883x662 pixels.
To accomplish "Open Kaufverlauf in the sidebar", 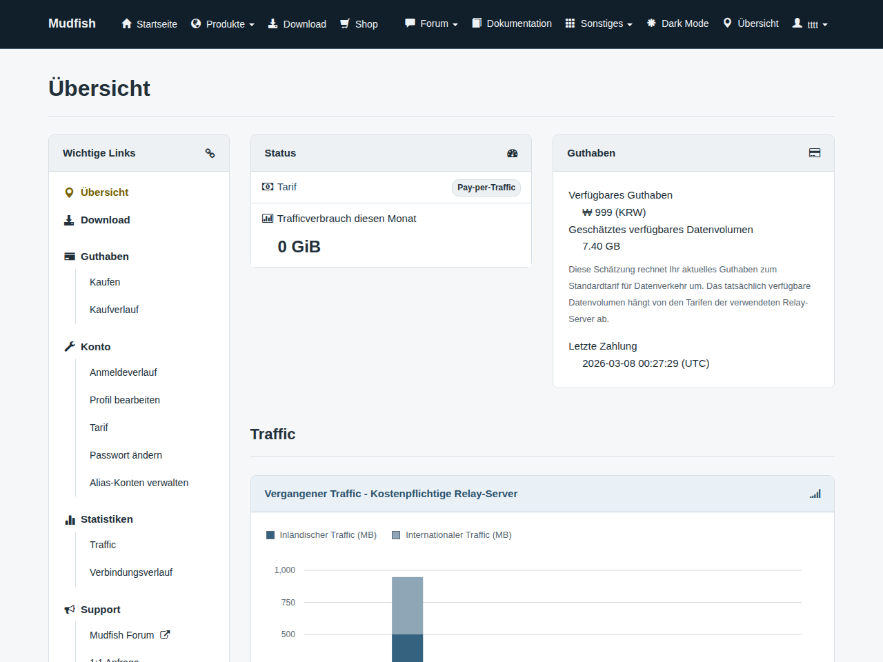I will pos(114,310).
